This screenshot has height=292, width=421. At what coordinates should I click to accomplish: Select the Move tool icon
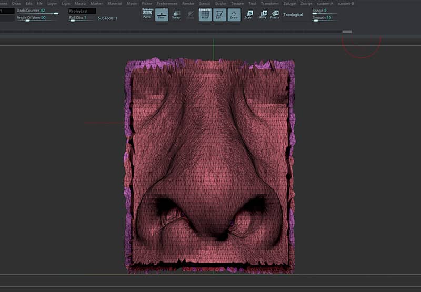click(x=263, y=15)
